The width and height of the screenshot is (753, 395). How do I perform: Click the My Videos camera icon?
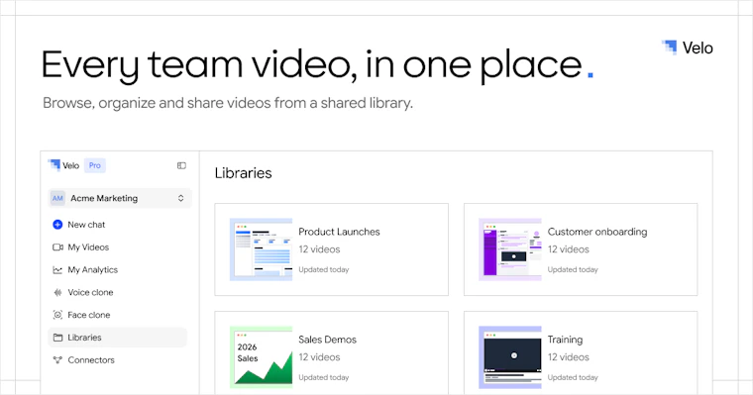tap(57, 247)
